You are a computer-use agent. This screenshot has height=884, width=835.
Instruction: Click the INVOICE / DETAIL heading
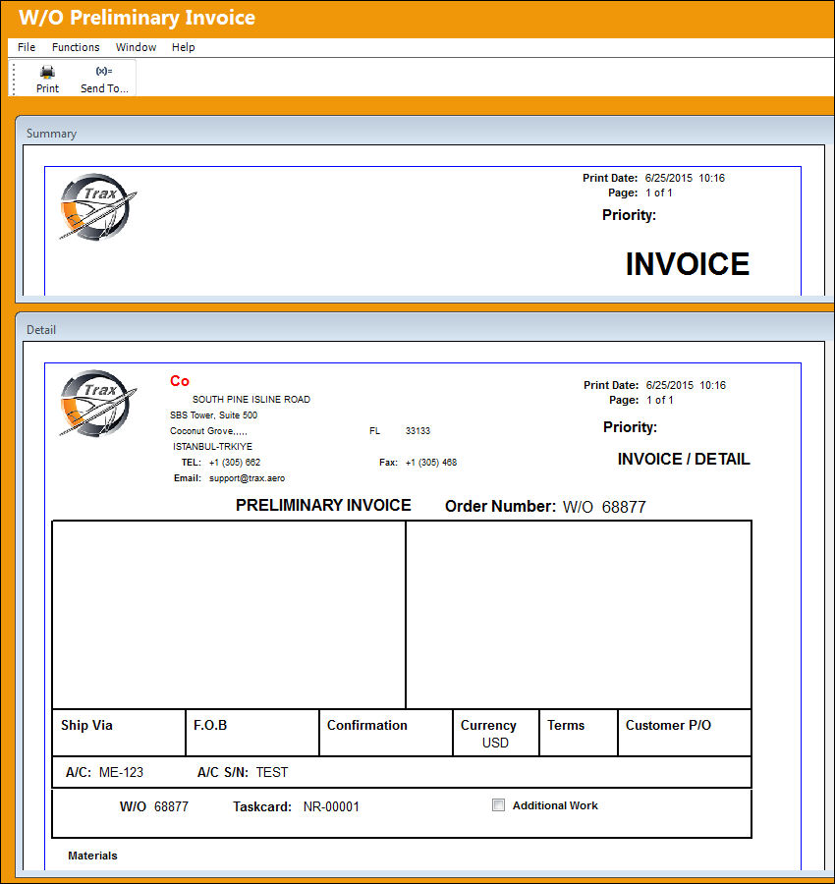tap(684, 459)
